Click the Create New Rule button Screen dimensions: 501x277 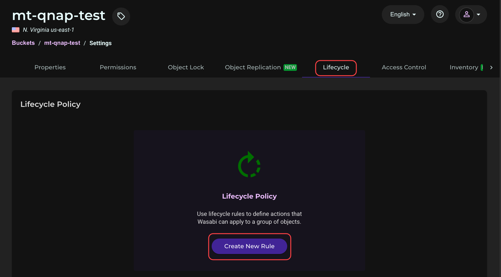pyautogui.click(x=249, y=246)
